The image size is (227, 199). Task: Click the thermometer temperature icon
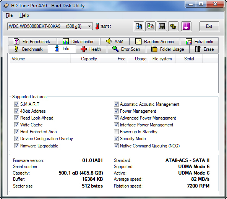click(97, 26)
